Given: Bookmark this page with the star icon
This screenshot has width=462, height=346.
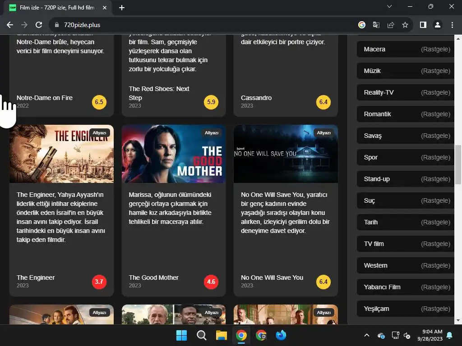Looking at the screenshot, I should (x=405, y=25).
